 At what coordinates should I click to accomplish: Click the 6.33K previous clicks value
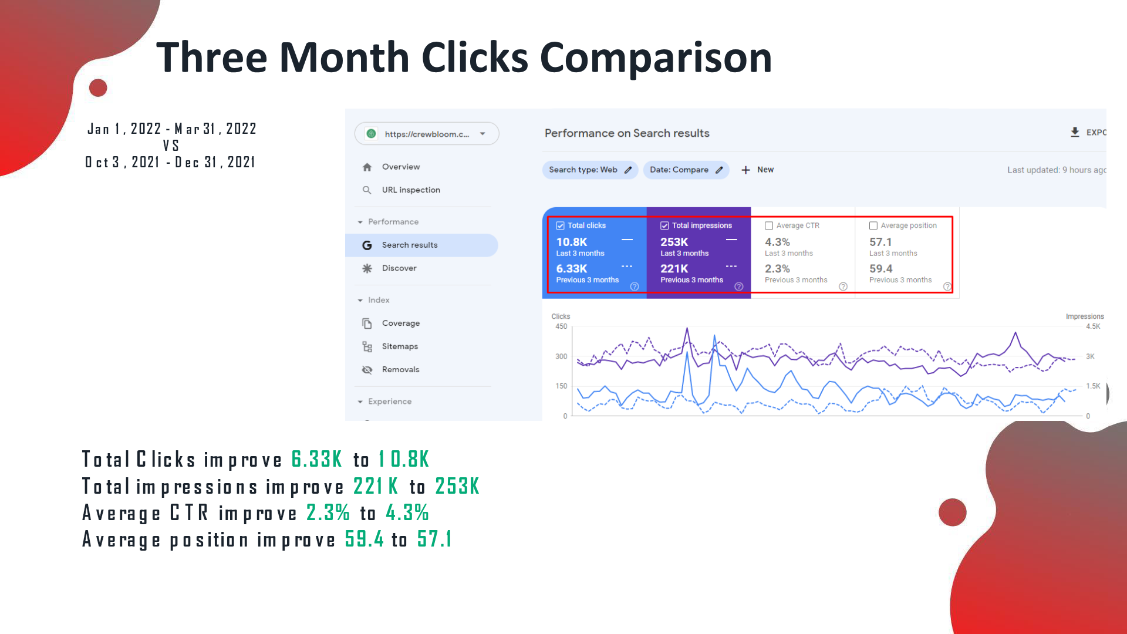pos(572,269)
